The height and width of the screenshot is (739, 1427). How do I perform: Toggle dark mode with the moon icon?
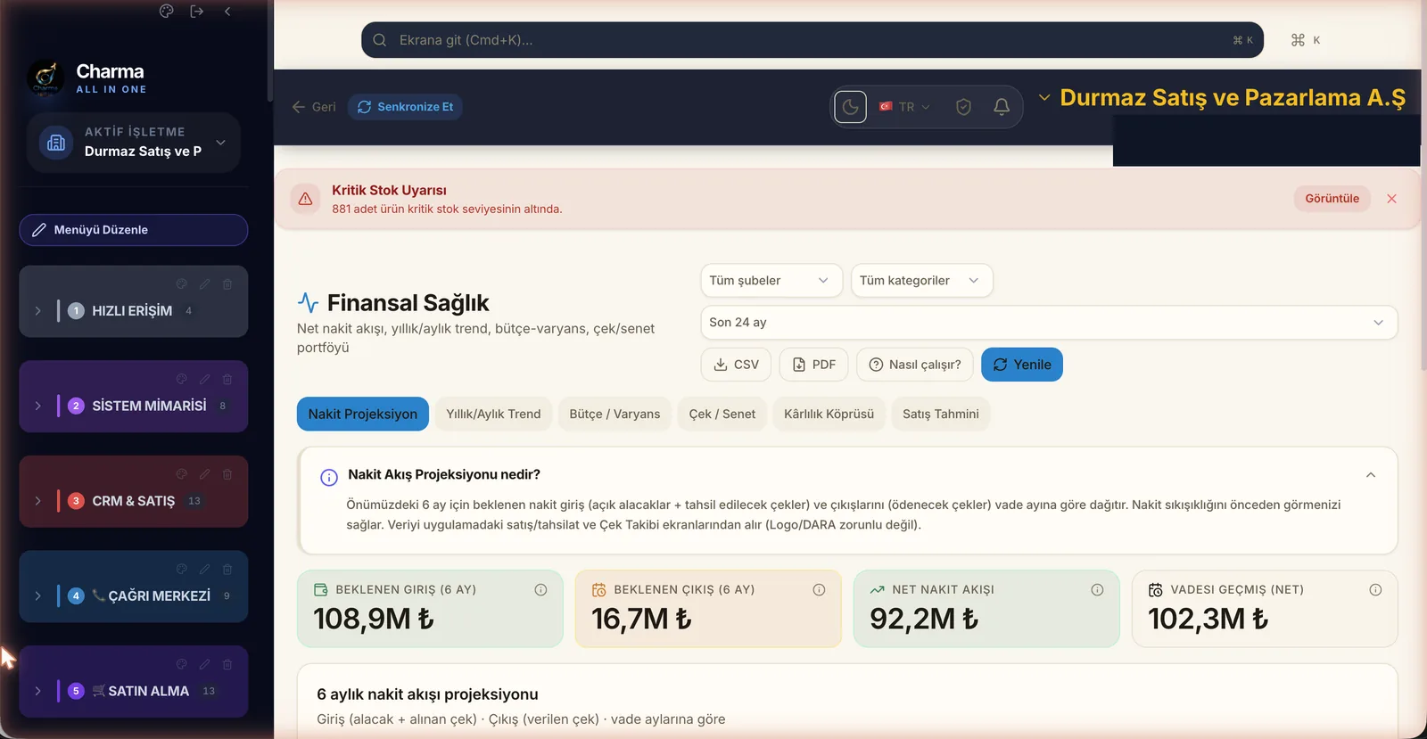(851, 107)
